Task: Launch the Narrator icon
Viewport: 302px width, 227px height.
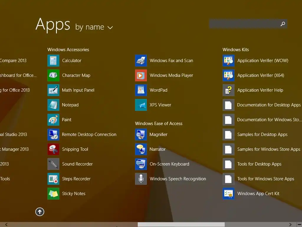Action: (141, 149)
